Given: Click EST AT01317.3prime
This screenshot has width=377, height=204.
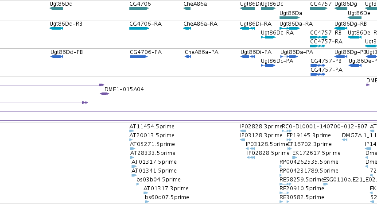Looking at the screenshot, I should coord(146,193).
